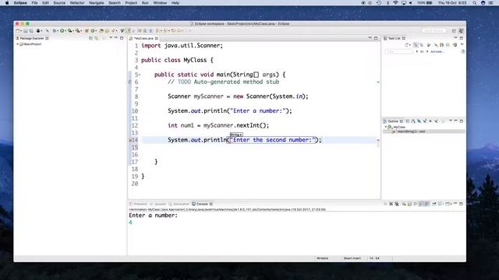Toggle Hide Fields in Outline toolbar

pyautogui.click(x=419, y=121)
